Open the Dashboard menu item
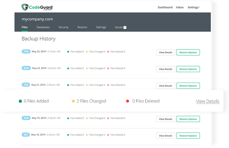The height and width of the screenshot is (148, 229). coord(165,7)
